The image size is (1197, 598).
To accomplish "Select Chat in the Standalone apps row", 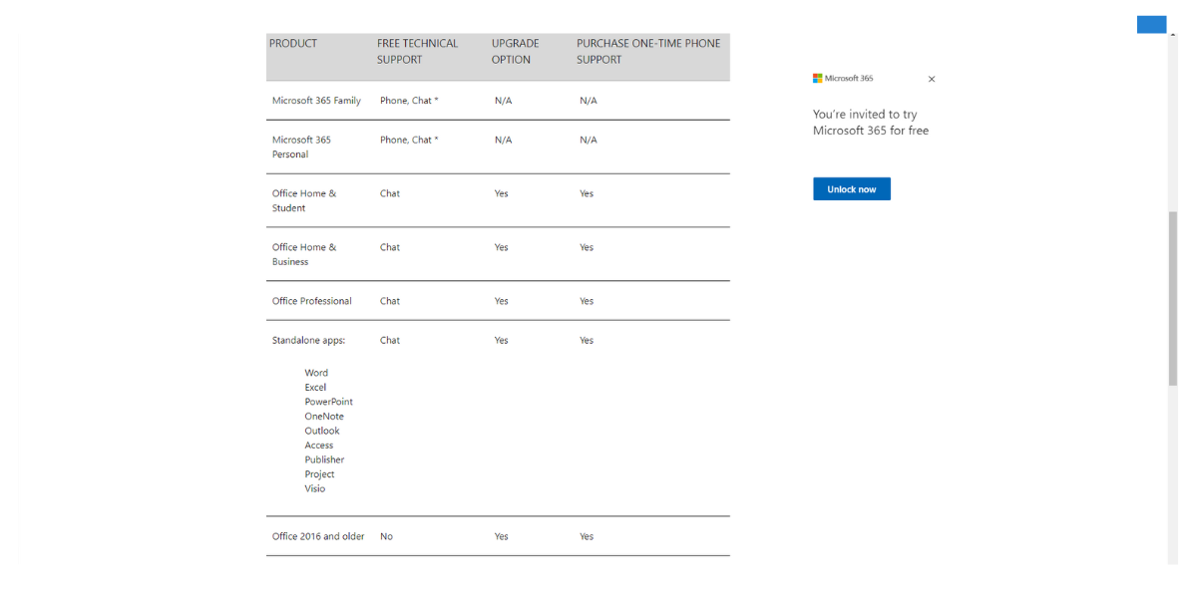I will (390, 340).
